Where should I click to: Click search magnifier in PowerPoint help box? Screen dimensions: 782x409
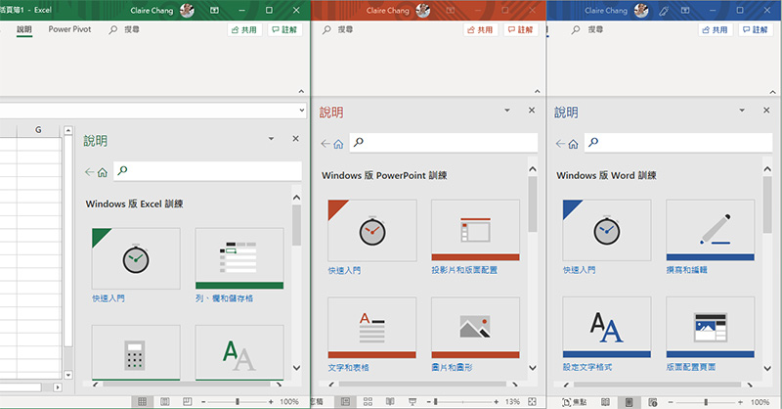click(358, 142)
